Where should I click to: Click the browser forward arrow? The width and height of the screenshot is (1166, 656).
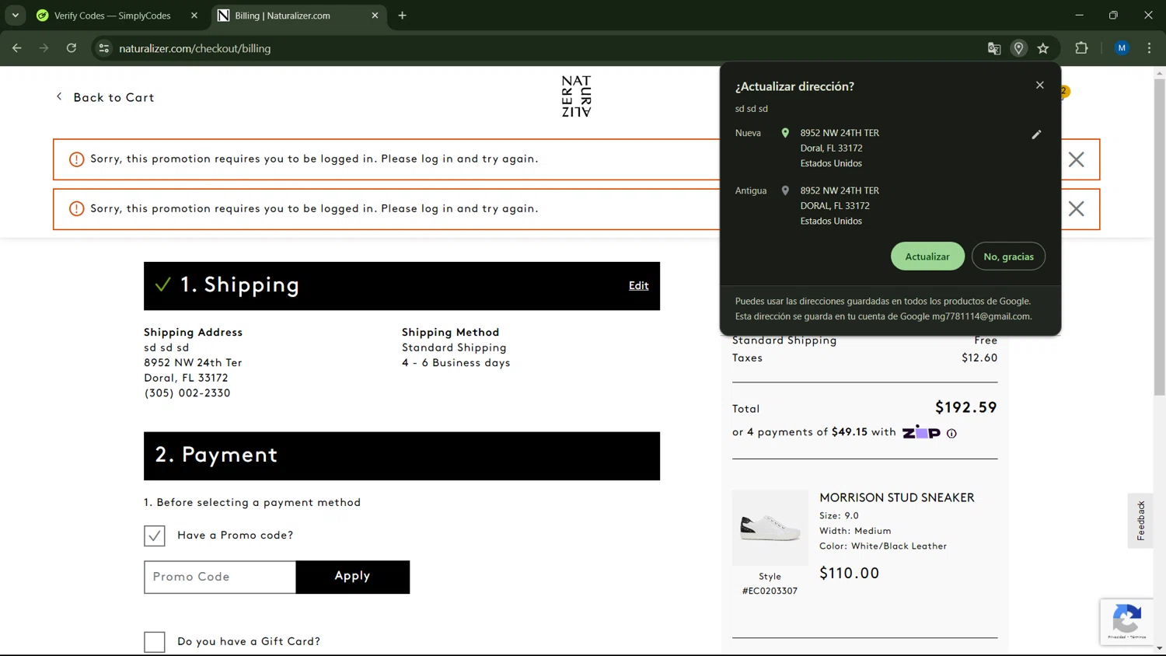(44, 48)
